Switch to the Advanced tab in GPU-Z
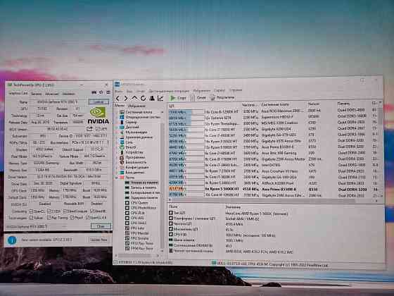Screen dimensions: 394x296 click(52, 94)
